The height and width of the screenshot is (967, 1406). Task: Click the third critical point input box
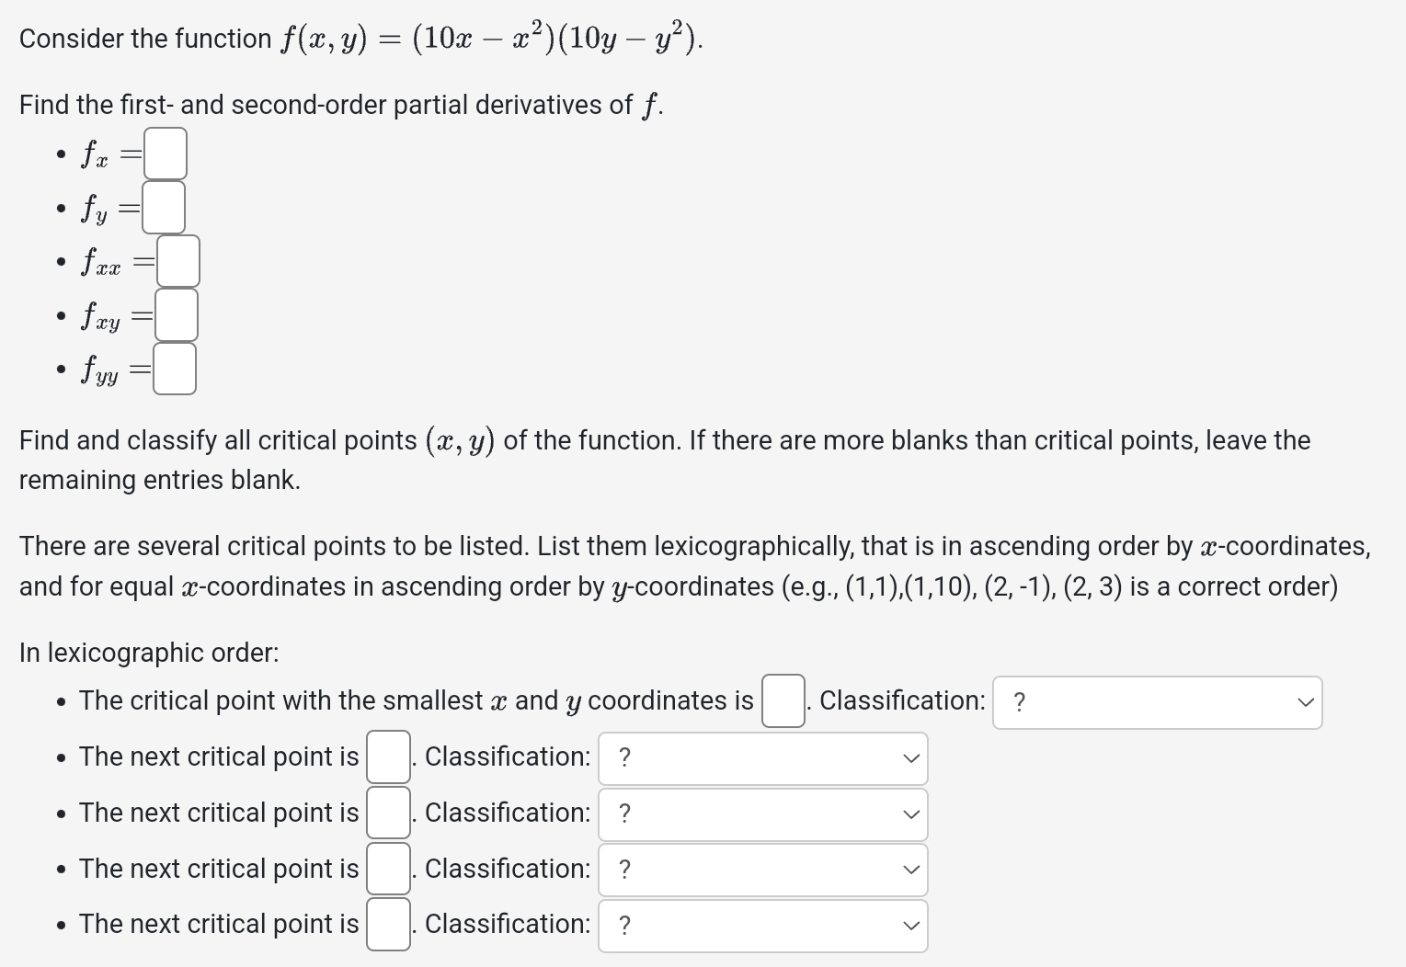point(387,813)
